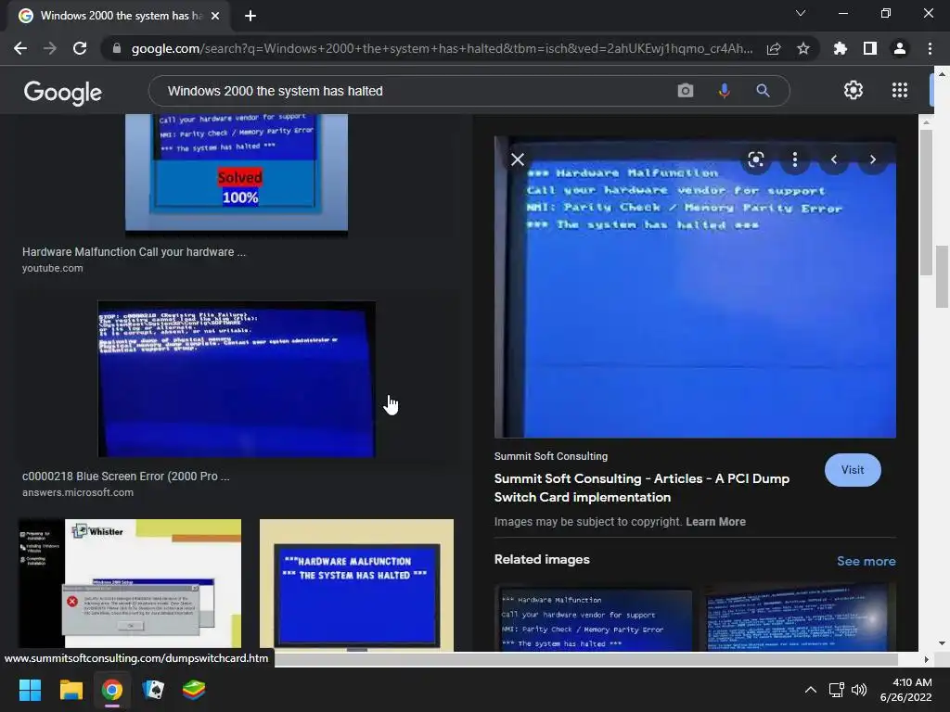Image resolution: width=950 pixels, height=712 pixels.
Task: Open Solitaire cards app in taskbar
Action: (153, 690)
